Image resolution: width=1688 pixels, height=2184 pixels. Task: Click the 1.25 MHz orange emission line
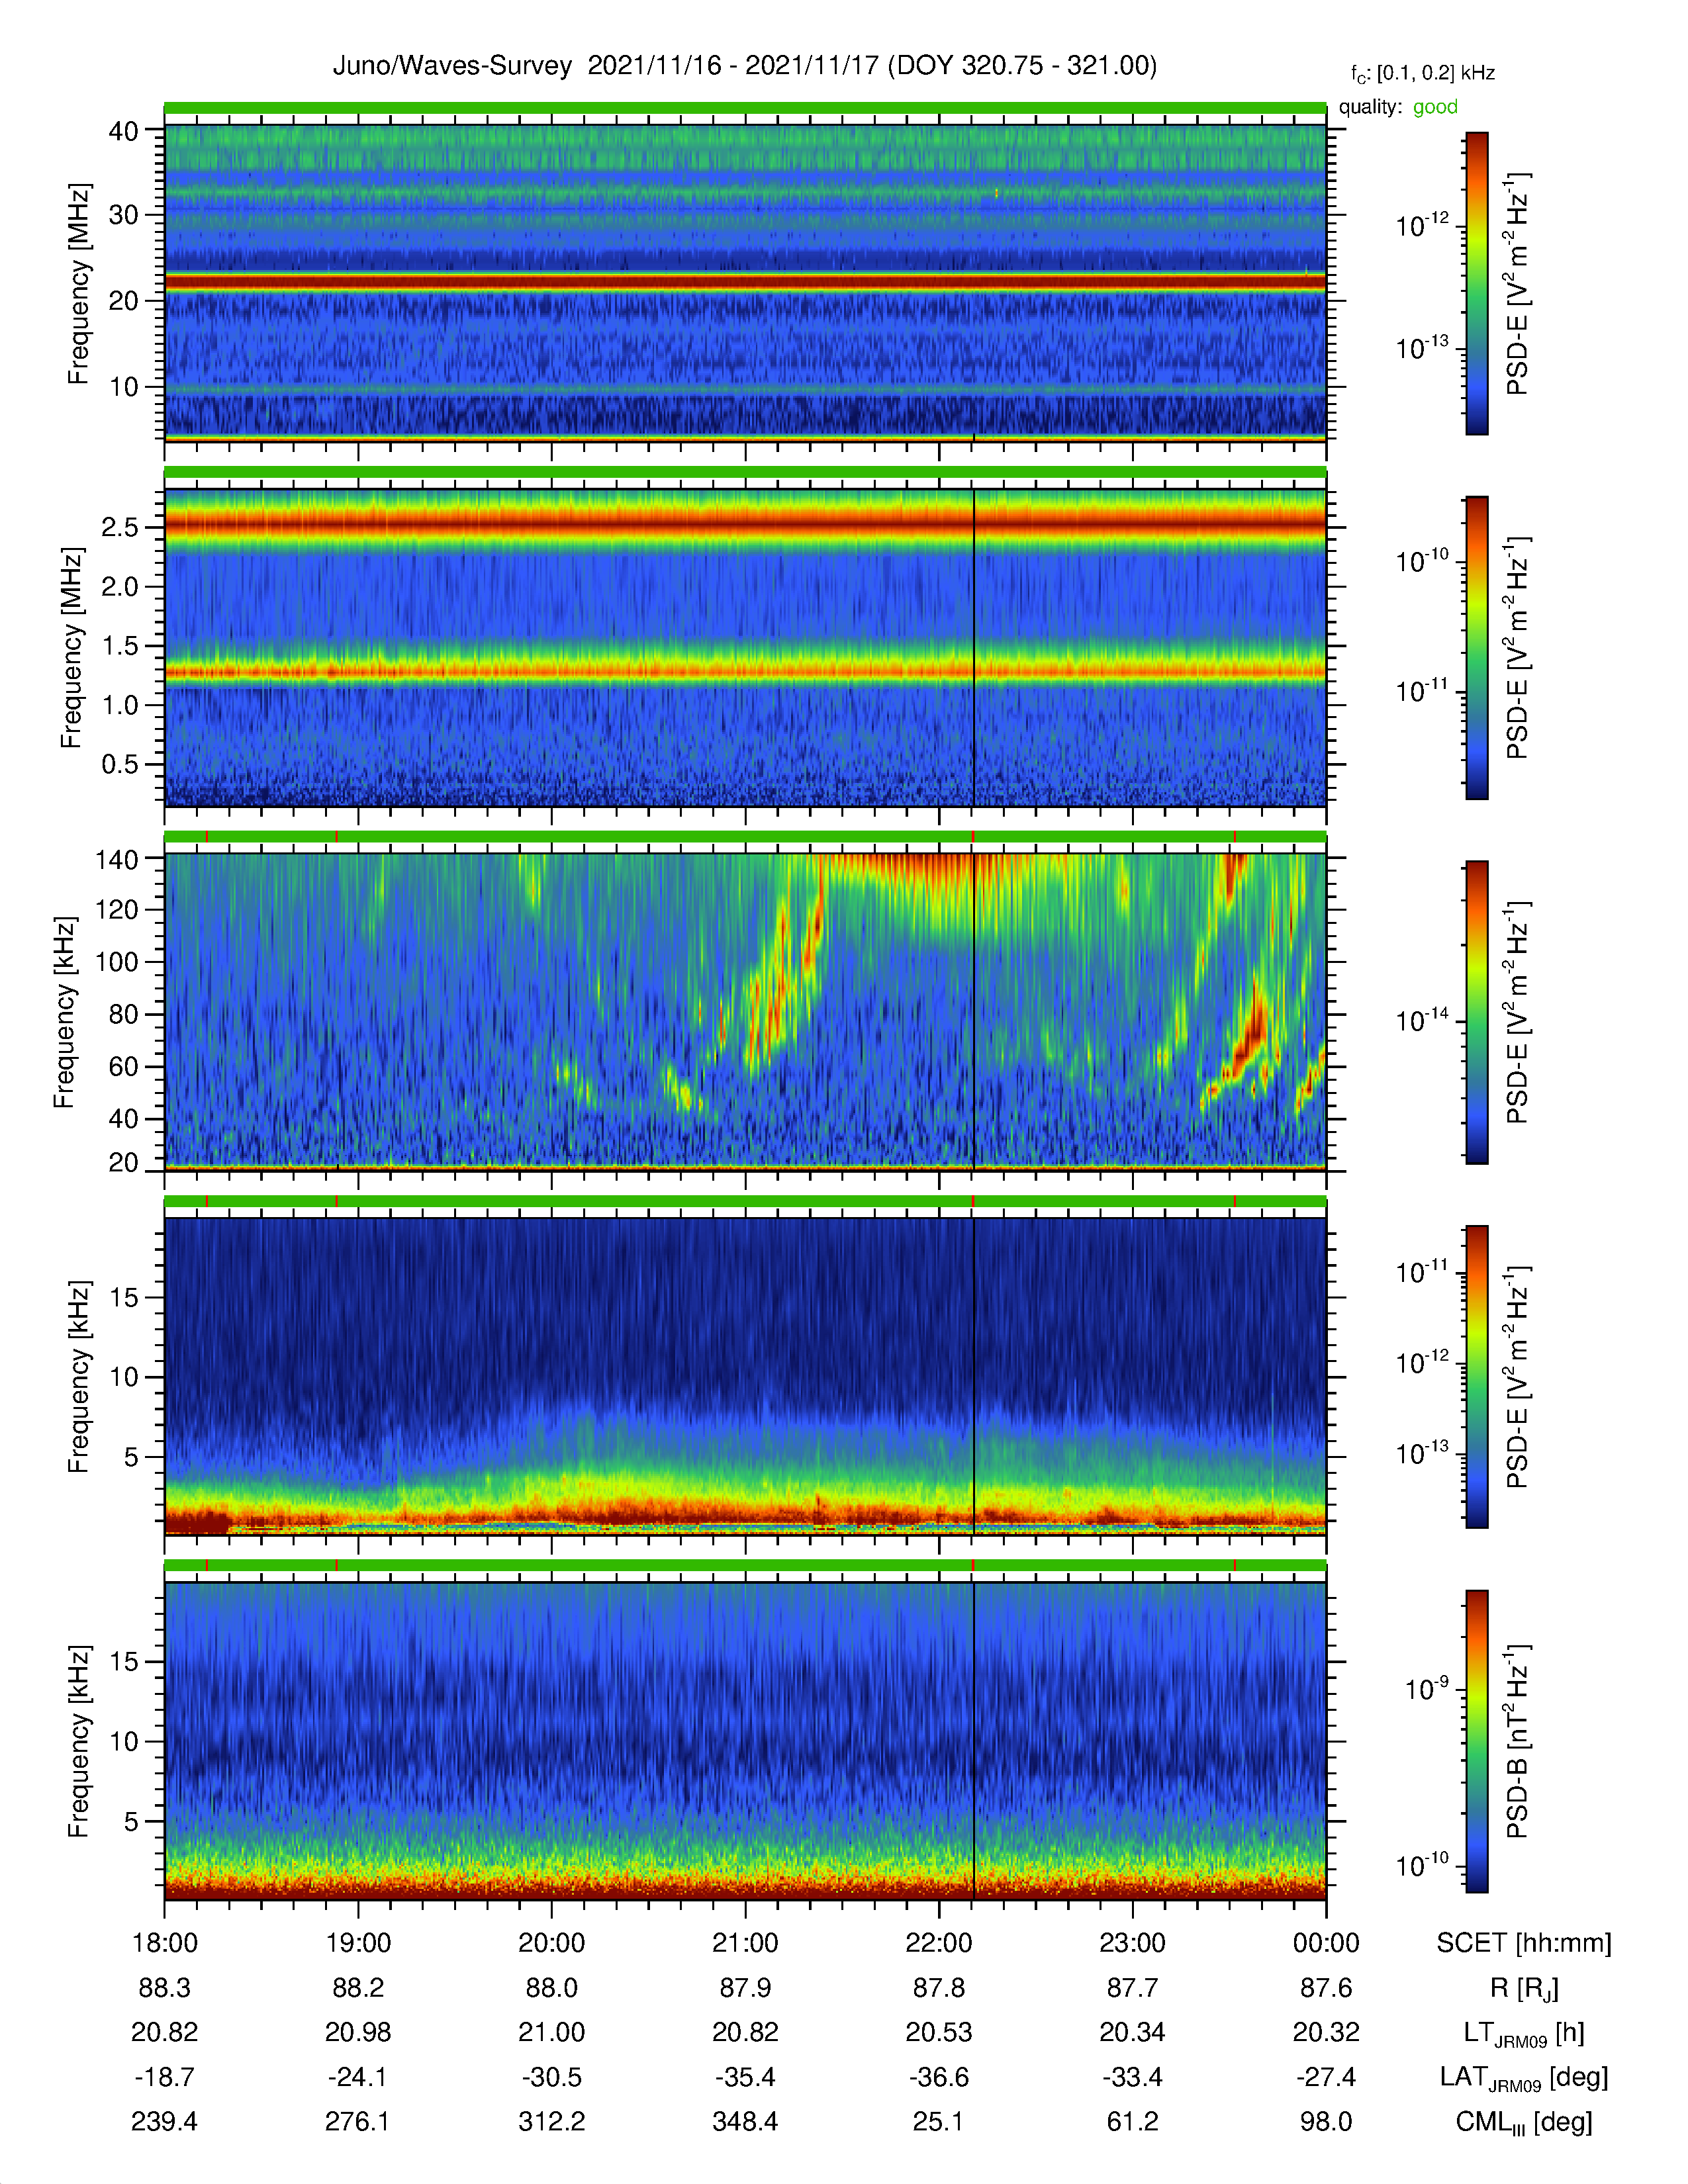pos(745,671)
